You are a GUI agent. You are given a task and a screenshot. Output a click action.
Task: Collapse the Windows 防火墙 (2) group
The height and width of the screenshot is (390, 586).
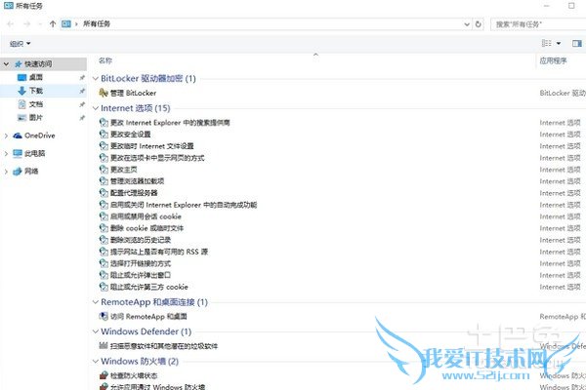pyautogui.click(x=96, y=362)
